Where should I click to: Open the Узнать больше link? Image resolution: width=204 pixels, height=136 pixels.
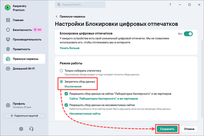69,48
